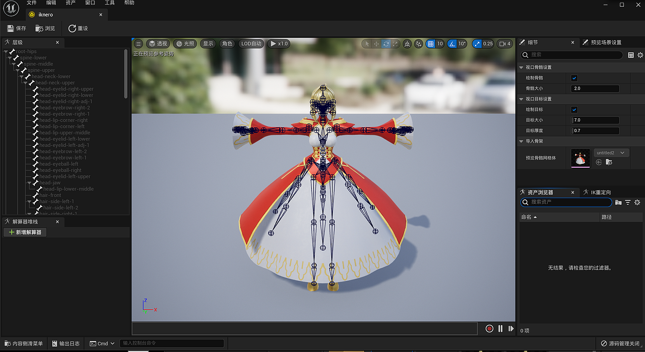Close the iknero asset tab

101,15
